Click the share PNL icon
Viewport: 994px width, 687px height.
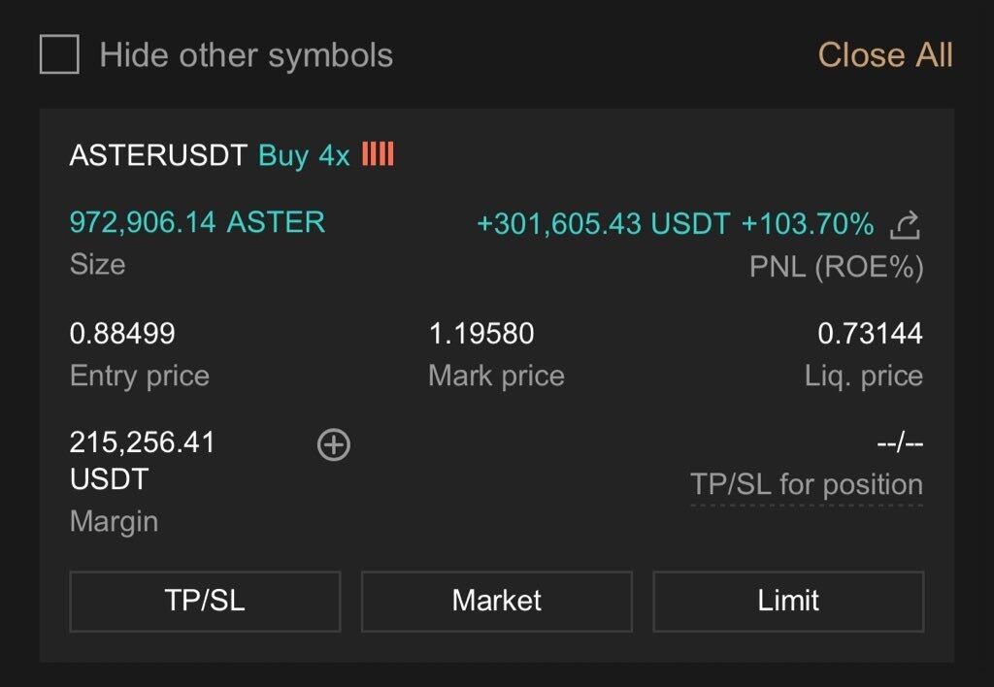pyautogui.click(x=905, y=225)
